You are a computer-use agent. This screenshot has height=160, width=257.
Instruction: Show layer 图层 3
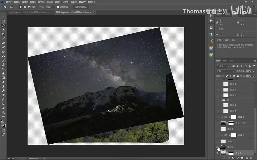217,129
